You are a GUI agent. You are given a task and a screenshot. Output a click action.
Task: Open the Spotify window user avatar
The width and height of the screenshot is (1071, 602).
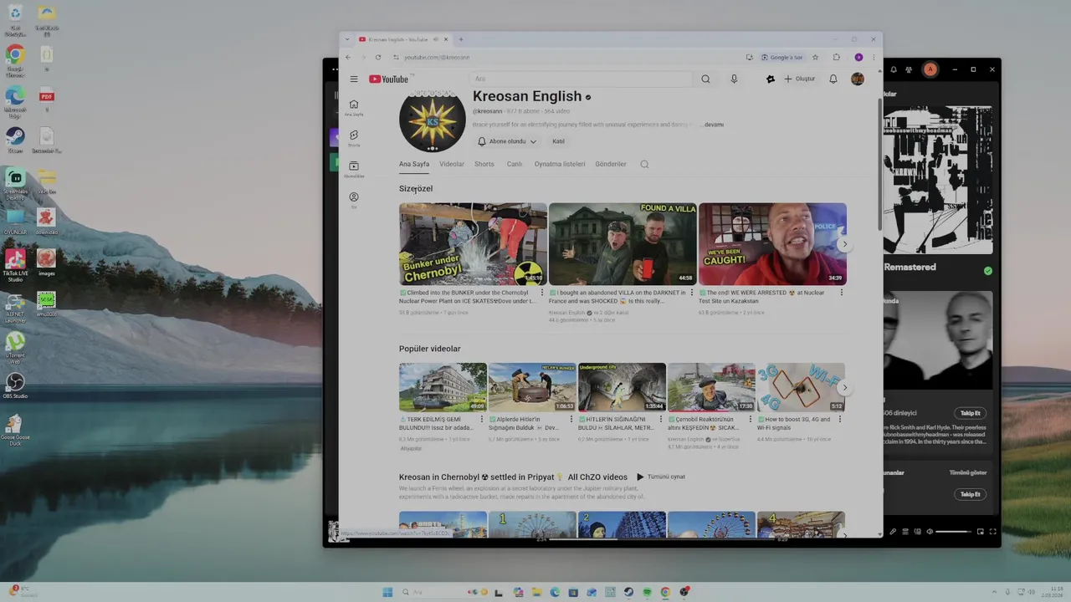[930, 70]
